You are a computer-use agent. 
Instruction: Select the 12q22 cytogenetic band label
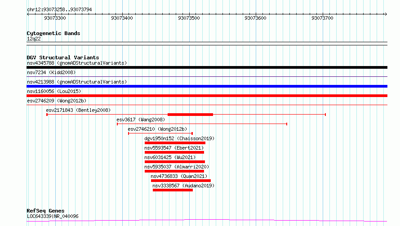(x=34, y=39)
